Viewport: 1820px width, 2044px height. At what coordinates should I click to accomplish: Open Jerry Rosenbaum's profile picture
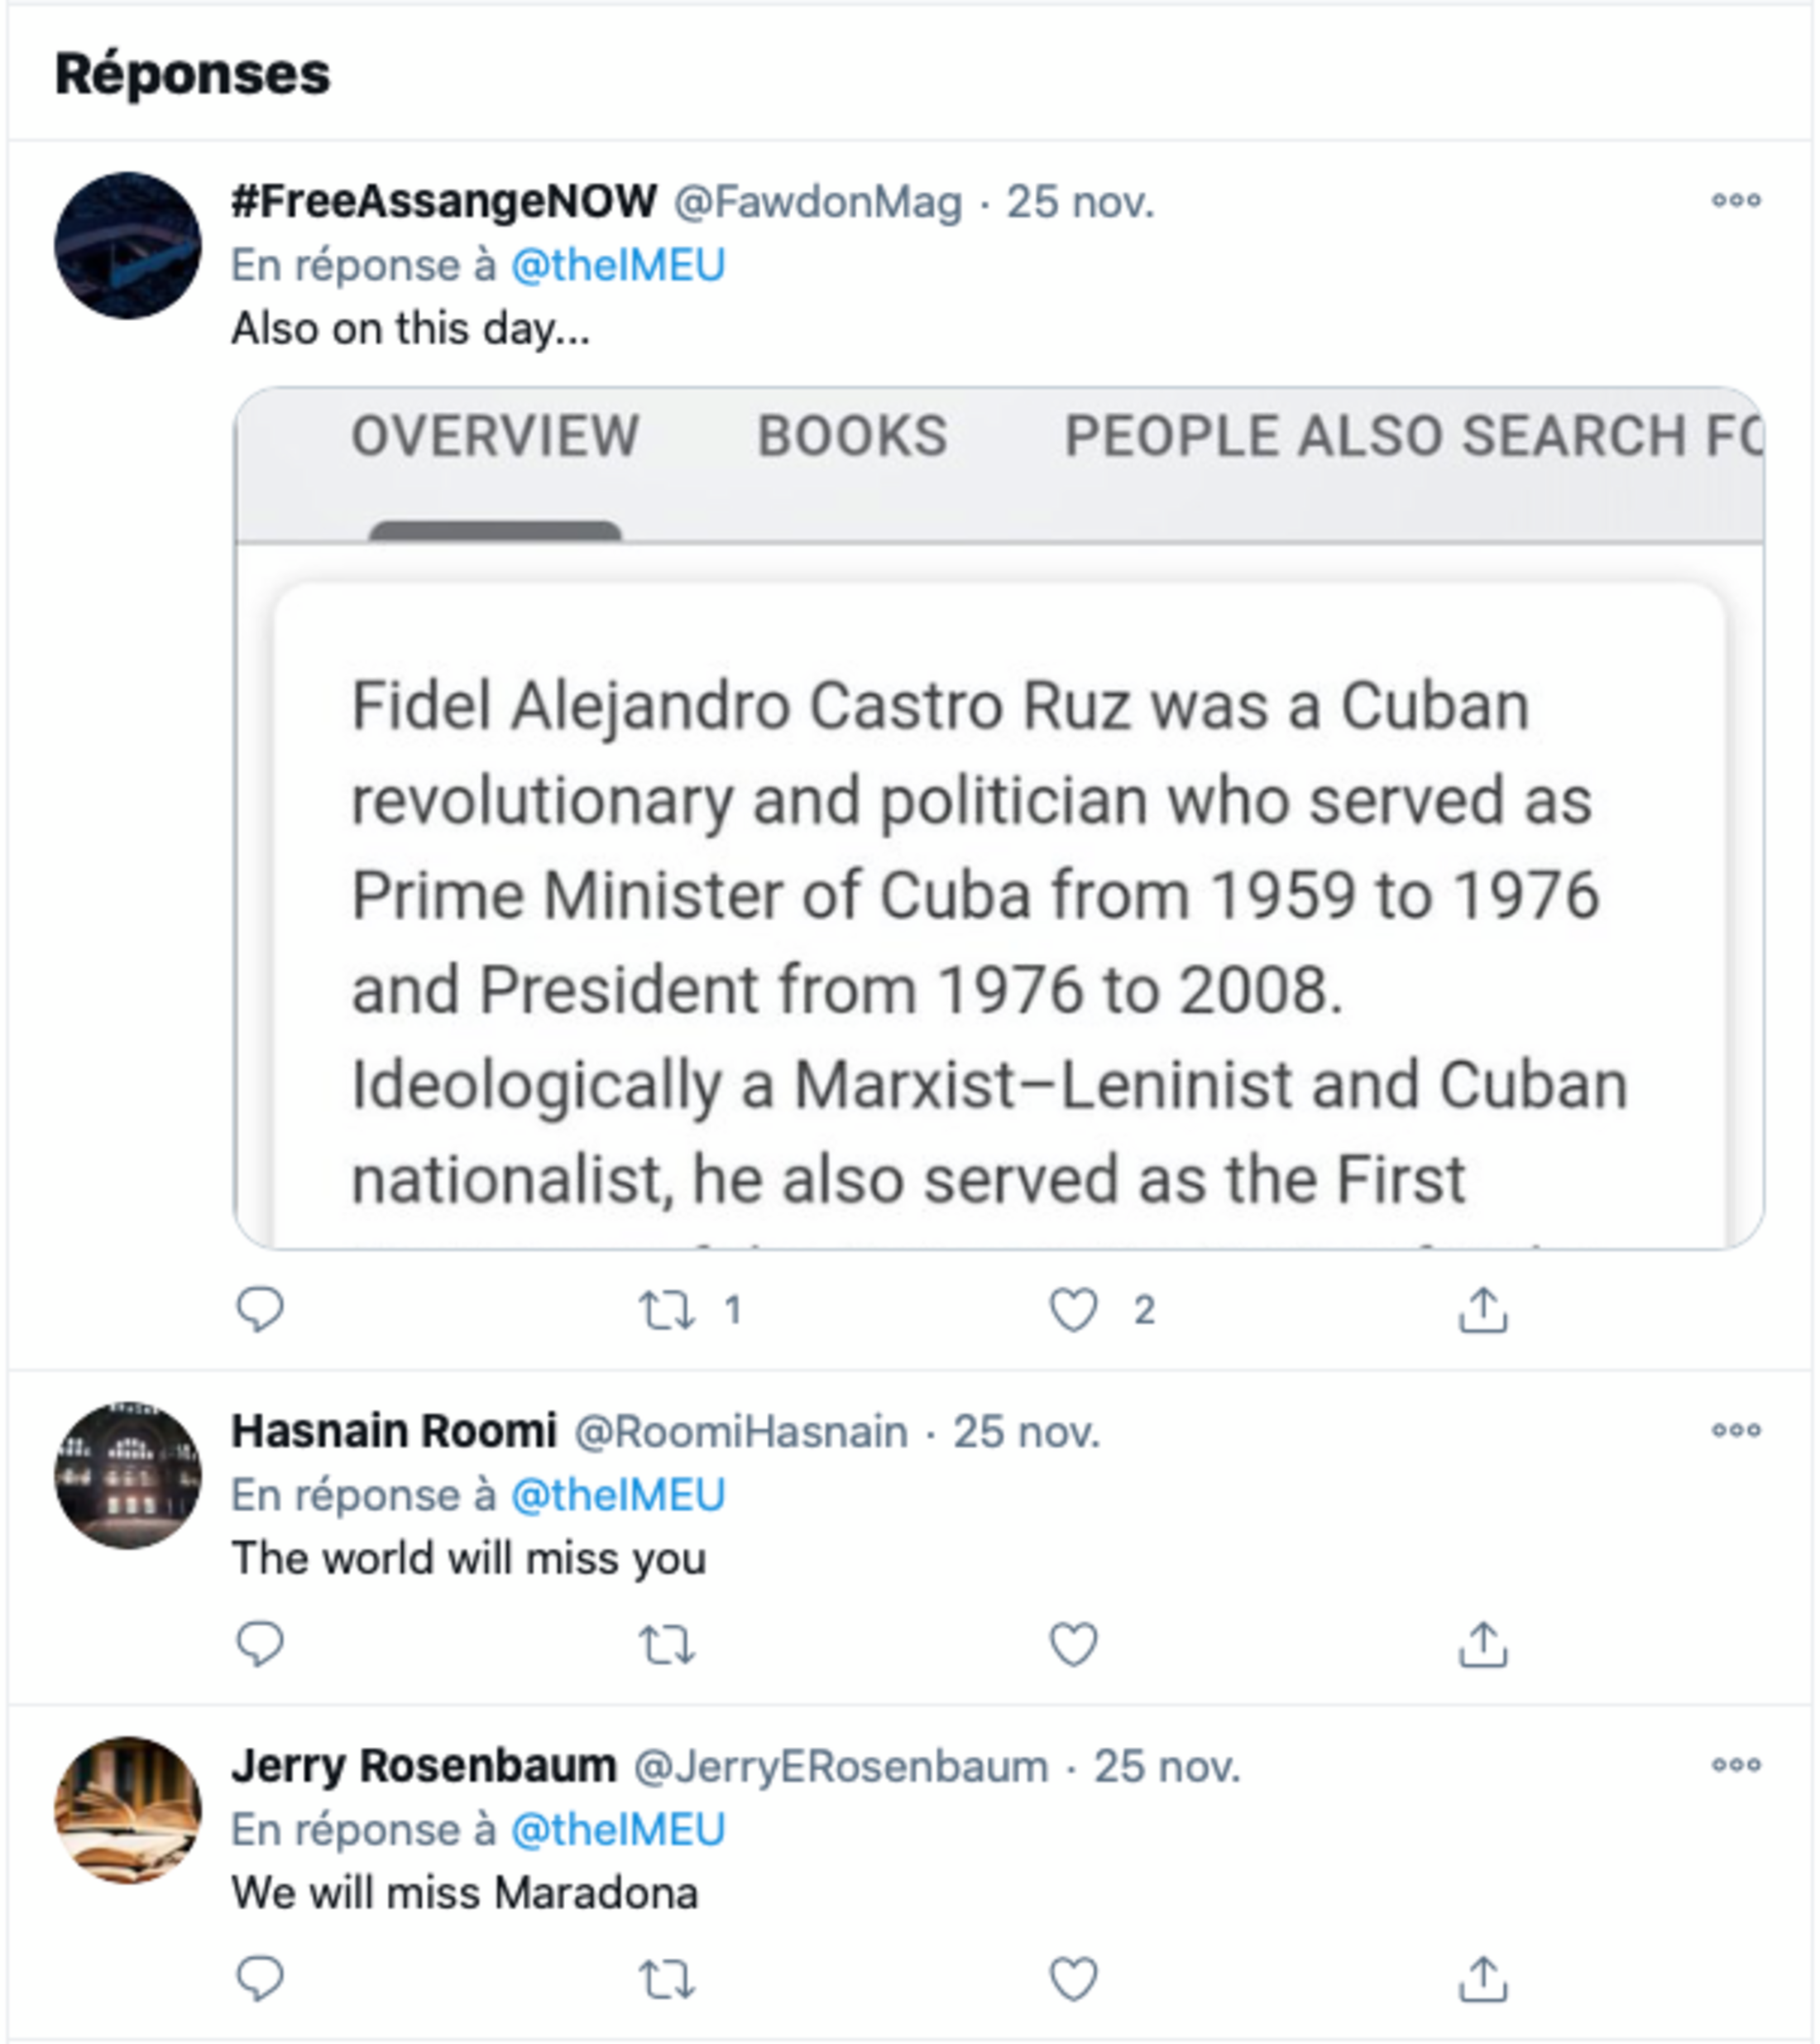[x=128, y=1810]
